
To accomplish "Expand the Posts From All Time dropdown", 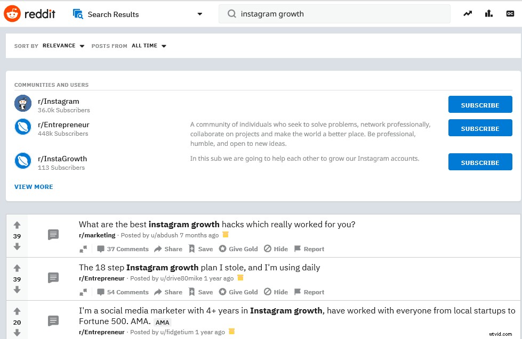I will [149, 46].
